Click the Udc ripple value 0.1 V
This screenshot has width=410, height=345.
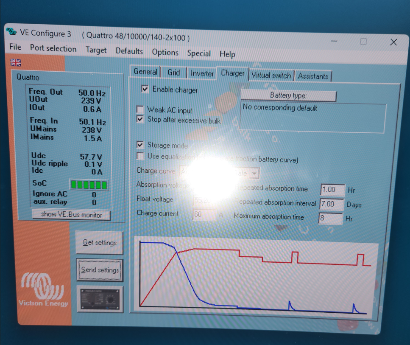(x=93, y=164)
